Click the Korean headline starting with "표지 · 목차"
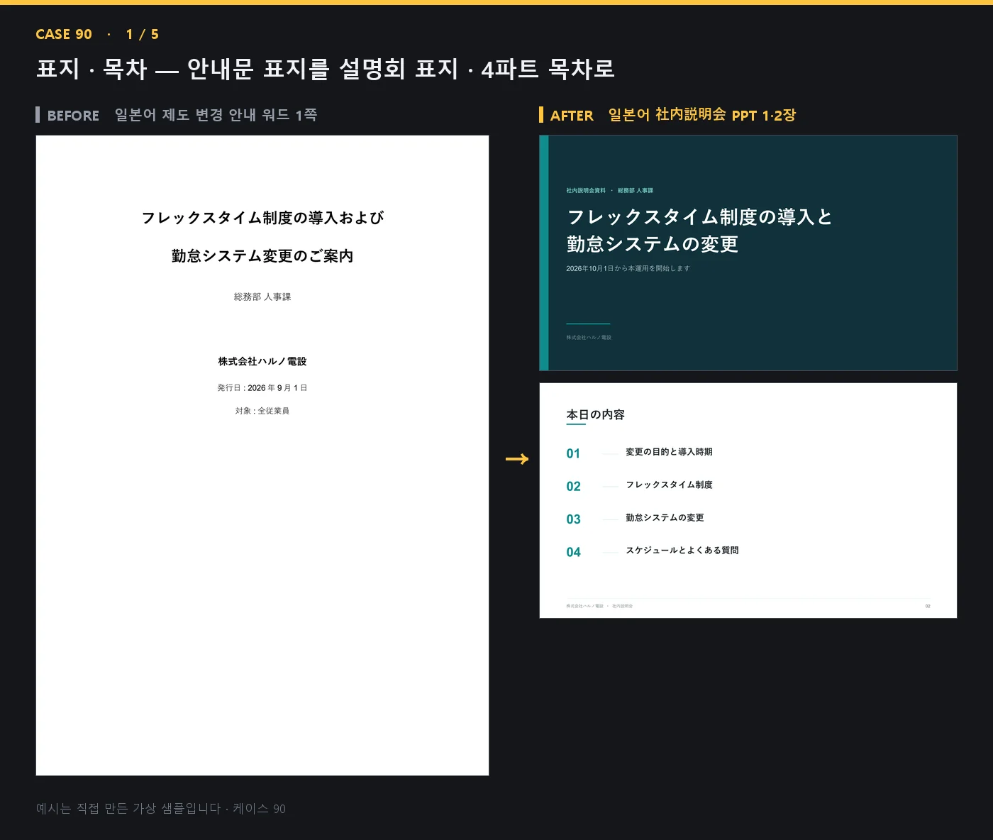Image resolution: width=993 pixels, height=840 pixels. (x=326, y=69)
